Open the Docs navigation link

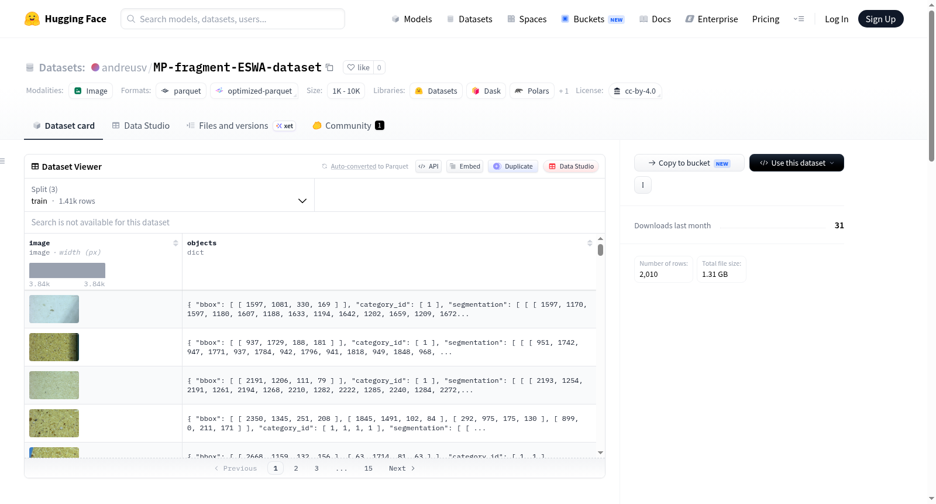pos(655,19)
